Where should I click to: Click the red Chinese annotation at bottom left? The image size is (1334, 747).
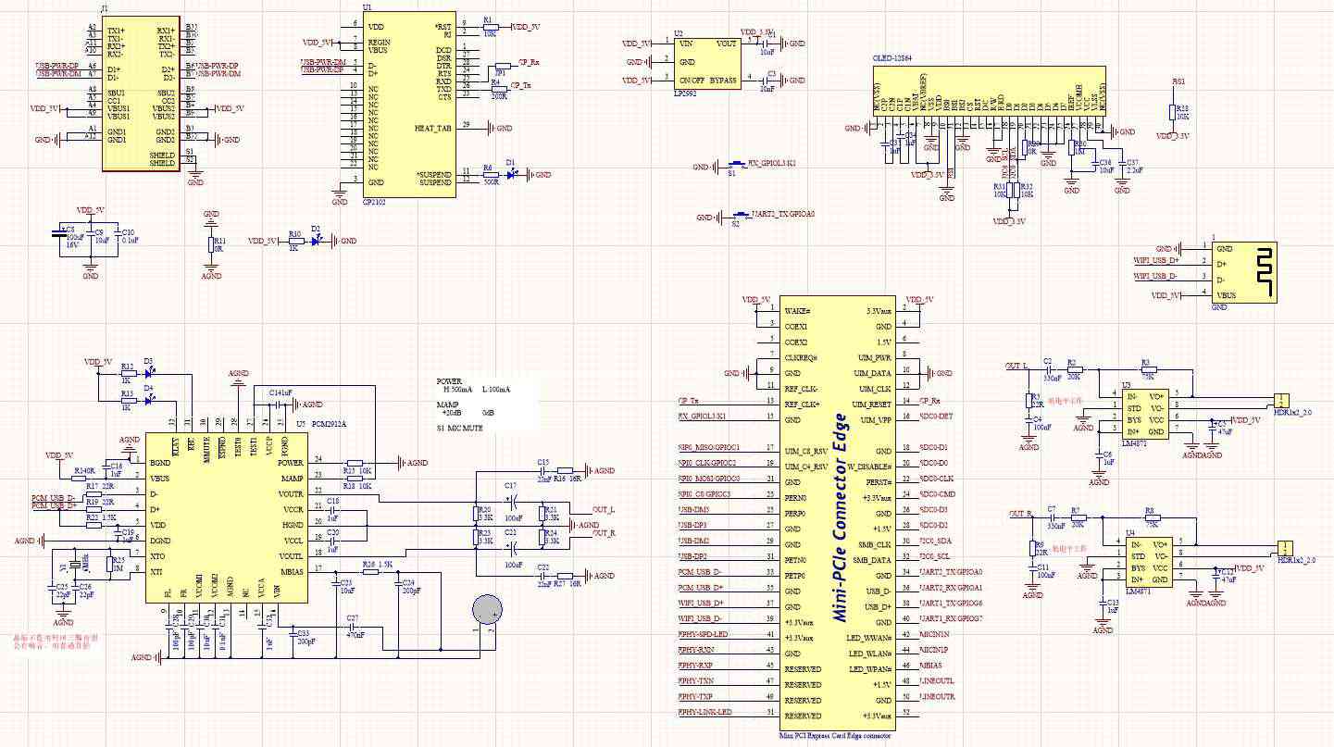tap(55, 642)
